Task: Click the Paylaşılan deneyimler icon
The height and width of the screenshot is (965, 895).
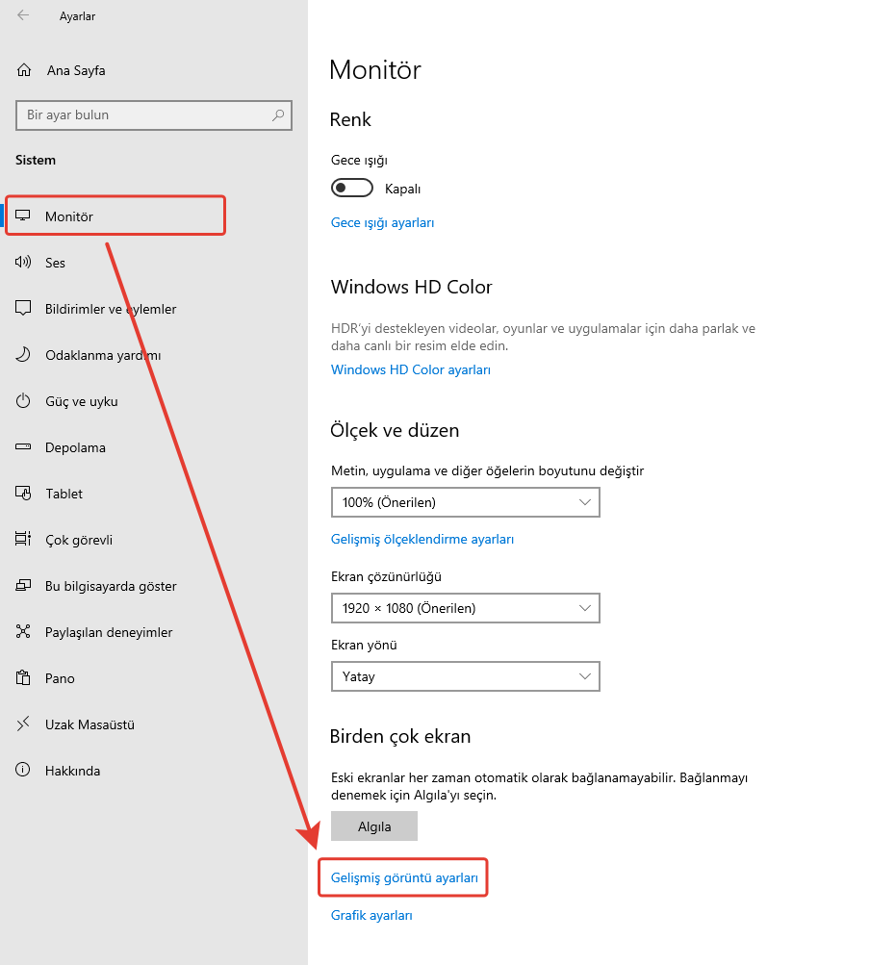Action: (24, 632)
